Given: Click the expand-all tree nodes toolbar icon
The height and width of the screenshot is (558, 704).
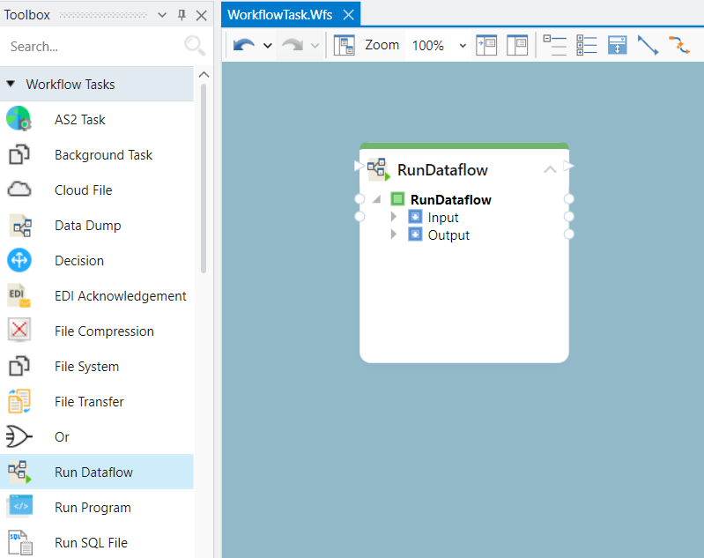Looking at the screenshot, I should pyautogui.click(x=586, y=45).
